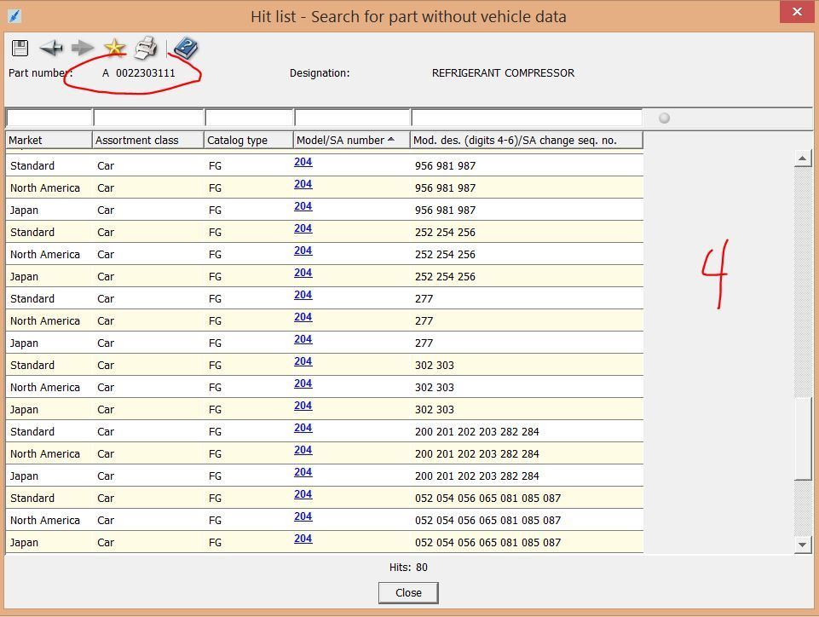Sort by the Assortment class column header
This screenshot has width=819, height=617.
click(147, 140)
